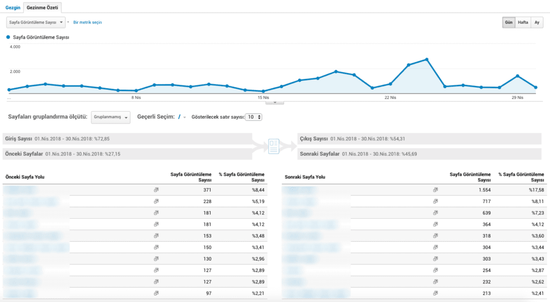The image size is (550, 302).
Task: Switch to the Gezgin tab
Action: tap(13, 8)
